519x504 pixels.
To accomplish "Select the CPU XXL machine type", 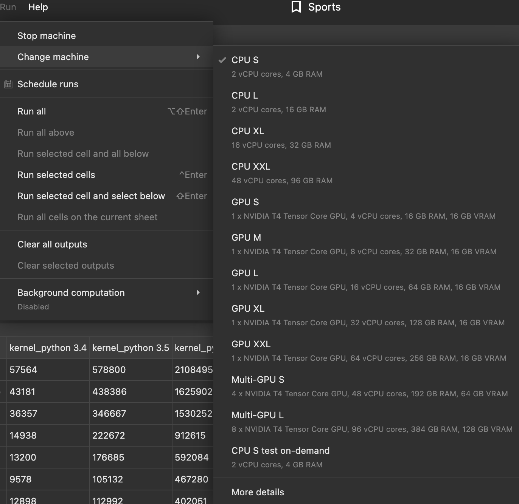I will tap(251, 166).
